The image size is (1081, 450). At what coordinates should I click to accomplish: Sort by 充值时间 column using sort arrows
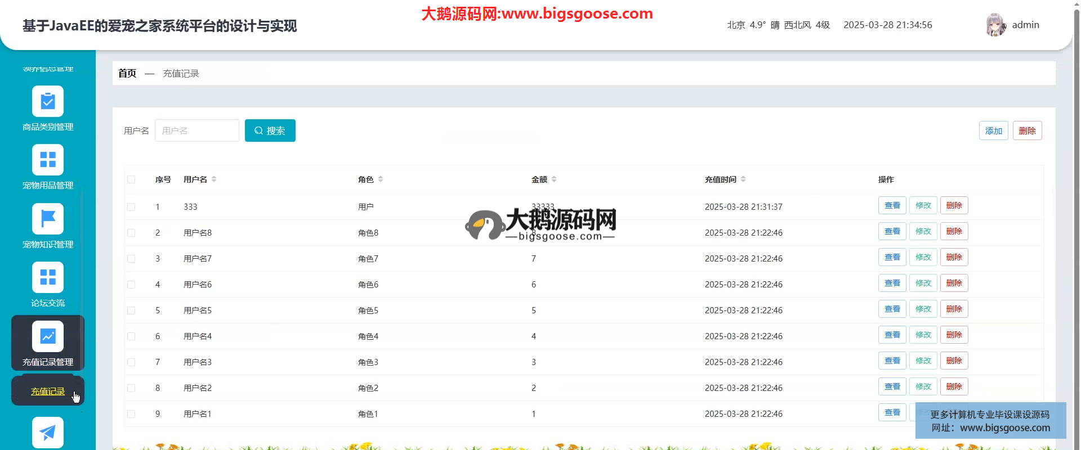click(x=743, y=179)
